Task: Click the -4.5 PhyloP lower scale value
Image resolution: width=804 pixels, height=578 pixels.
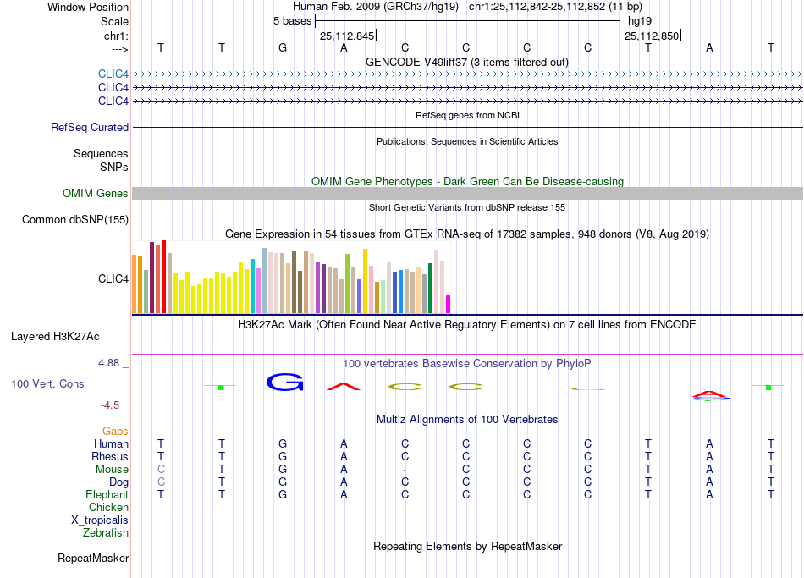Action: [110, 405]
